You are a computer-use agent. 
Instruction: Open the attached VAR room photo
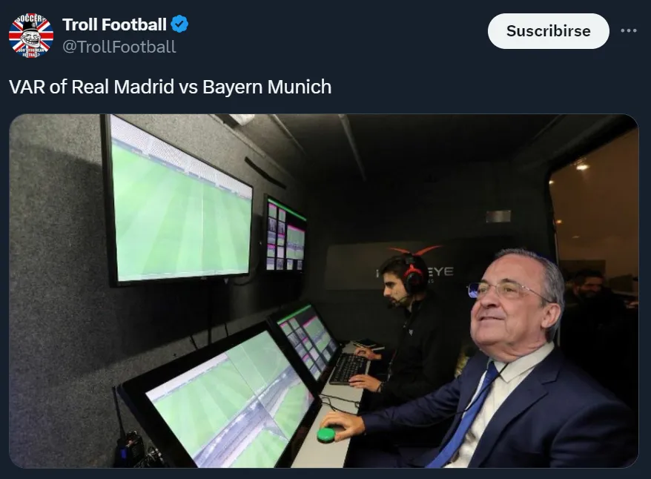click(324, 291)
